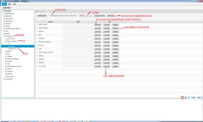Collapse the class_teacher table node
203x122 pixels.
6,41
